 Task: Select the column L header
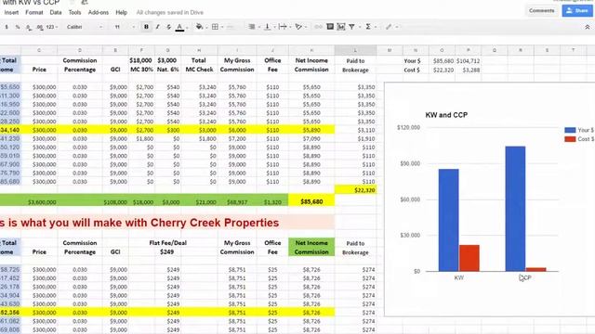(355, 50)
